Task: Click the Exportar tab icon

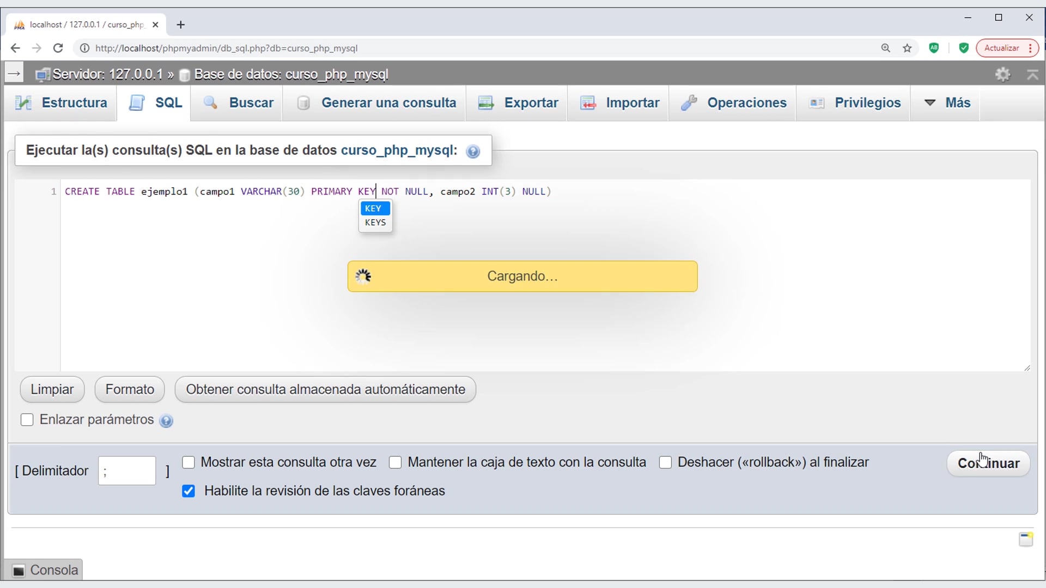Action: (485, 102)
